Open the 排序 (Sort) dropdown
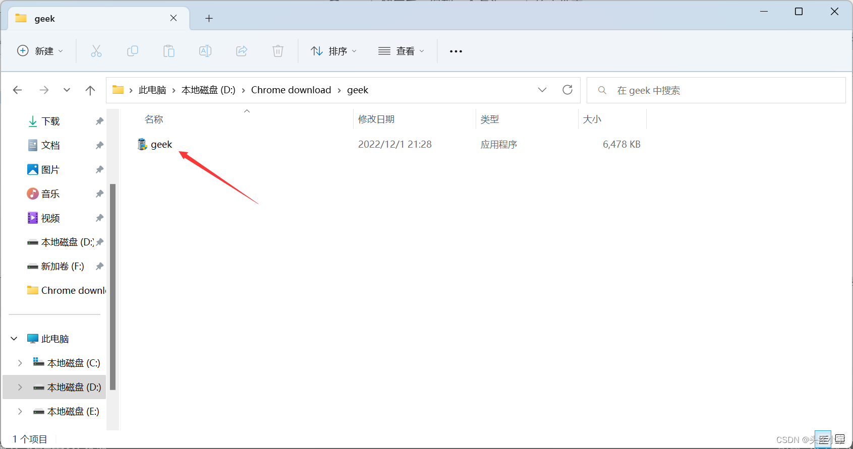Image resolution: width=853 pixels, height=449 pixels. 334,51
